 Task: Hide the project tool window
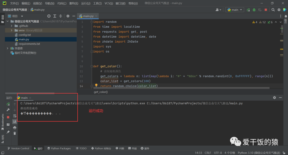click(74, 16)
